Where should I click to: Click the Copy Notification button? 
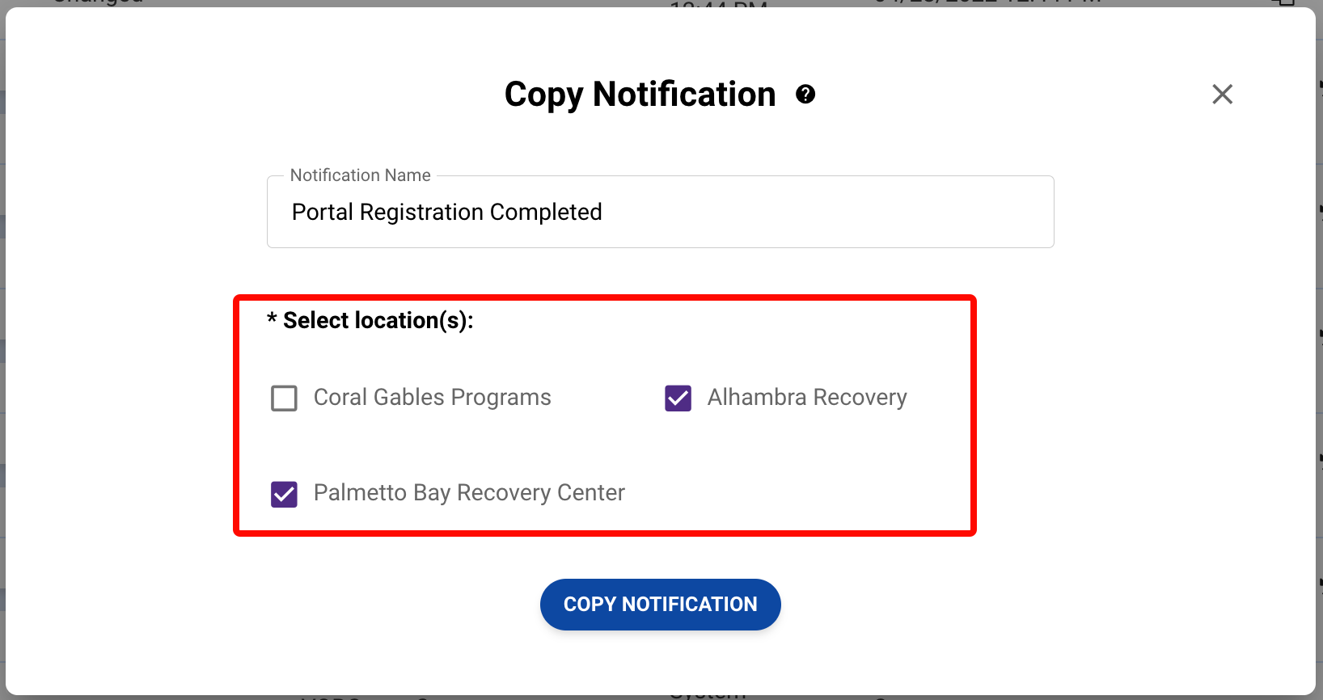click(x=660, y=605)
